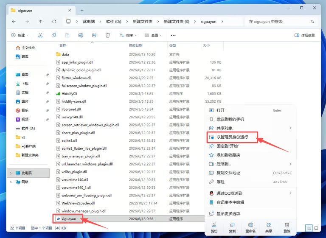Viewport: 326px width, 238px height.
Task: Go up one folder level arrow
Action: pyautogui.click(x=41, y=21)
